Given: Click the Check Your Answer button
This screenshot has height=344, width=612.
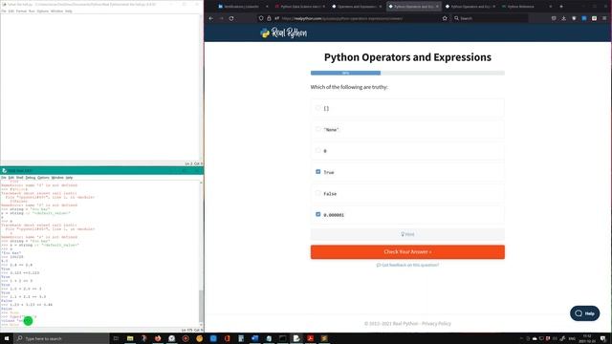Looking at the screenshot, I should (407, 252).
